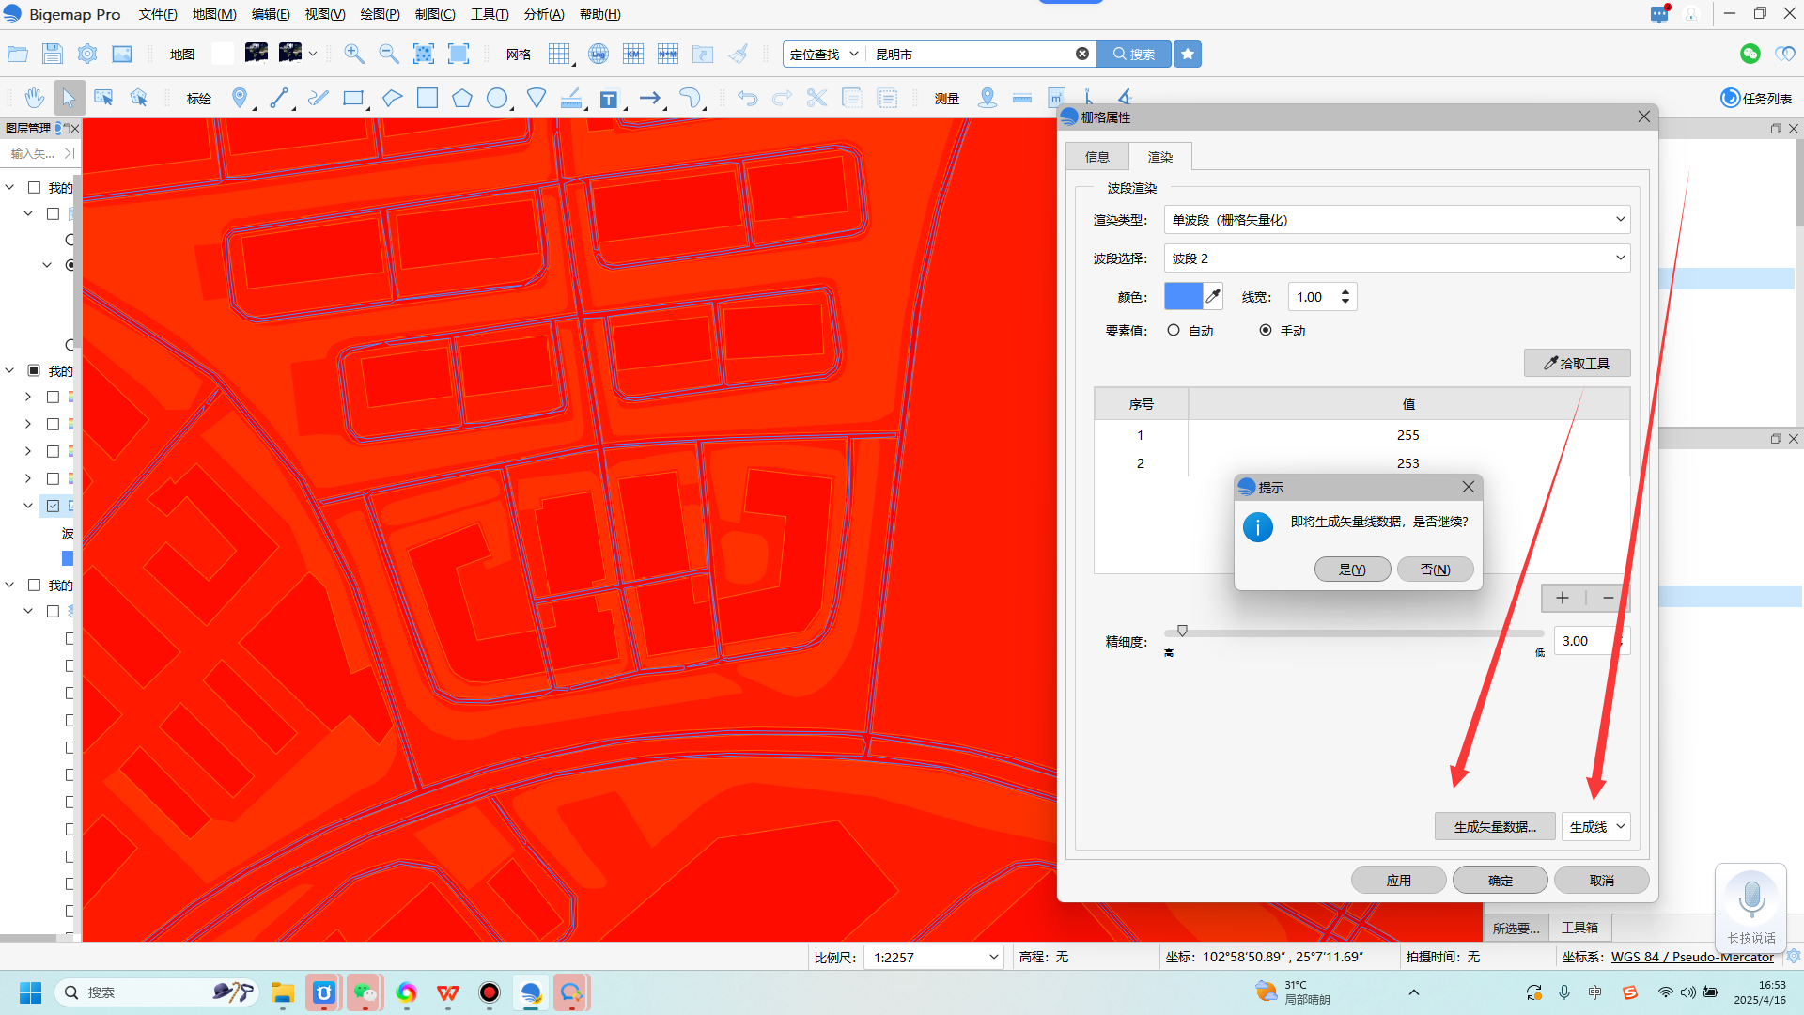Select the placemark pin drawing tool
The width and height of the screenshot is (1804, 1015).
[x=240, y=98]
